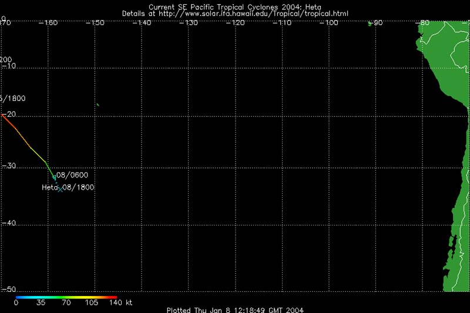
Task: Click the red end of the wind speed legend
Action: 113,297
